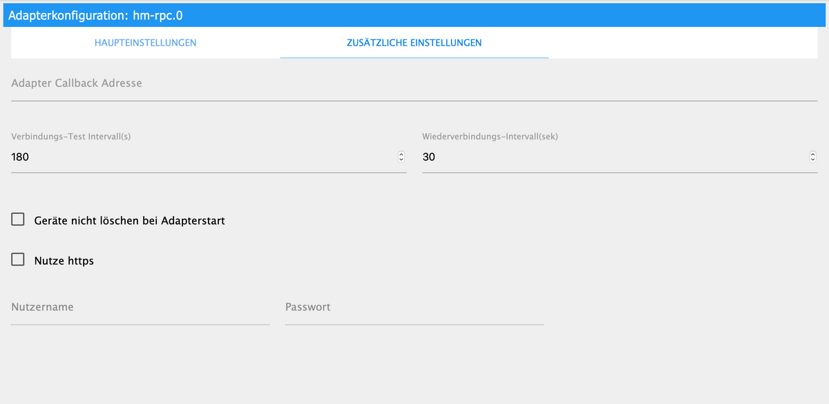Decrease Wiederverbindungs-Intervall with the down arrow
Viewport: 829px width, 404px height.
(x=812, y=160)
